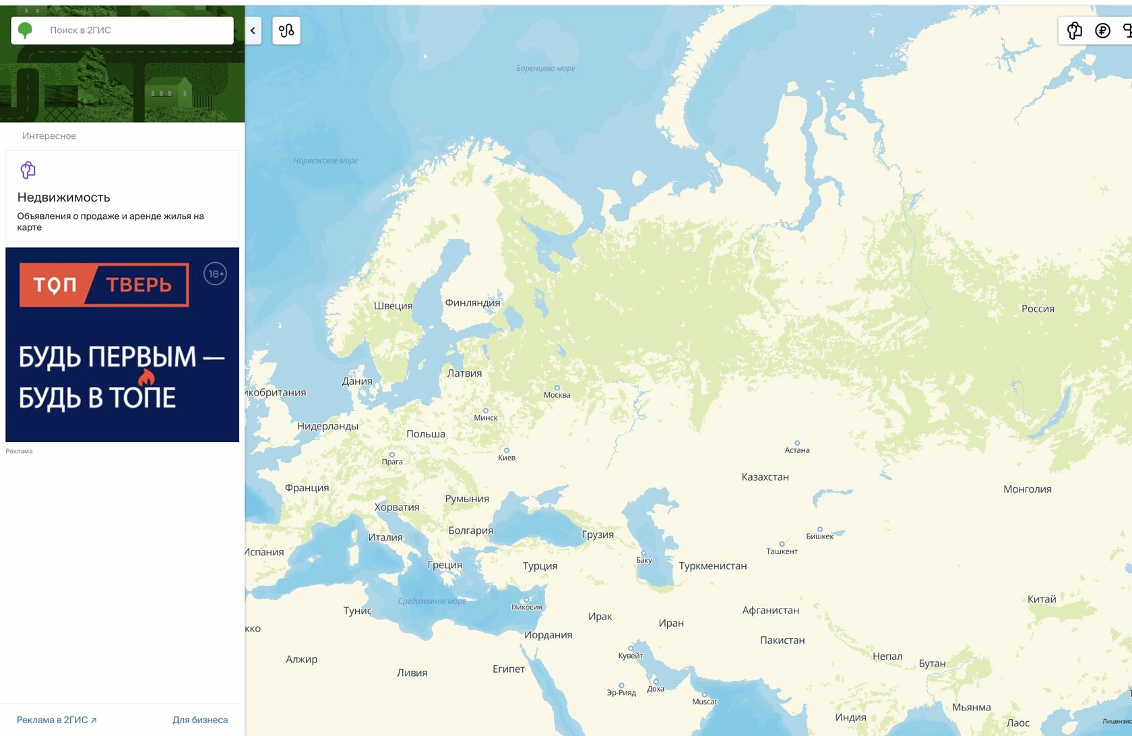The height and width of the screenshot is (736, 1132).
Task: Click the Швеция country label
Action: [393, 306]
